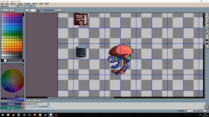Click foreground color warning add-to-palette icon
Screen dimensions: 209x117
pyautogui.click(x=23, y=104)
